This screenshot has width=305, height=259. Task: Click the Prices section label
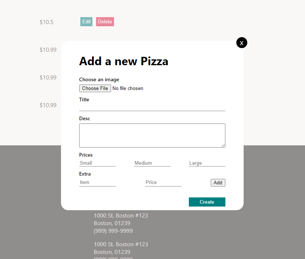click(x=86, y=155)
